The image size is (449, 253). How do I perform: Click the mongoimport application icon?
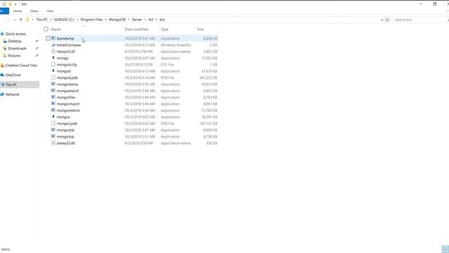pyautogui.click(x=53, y=103)
